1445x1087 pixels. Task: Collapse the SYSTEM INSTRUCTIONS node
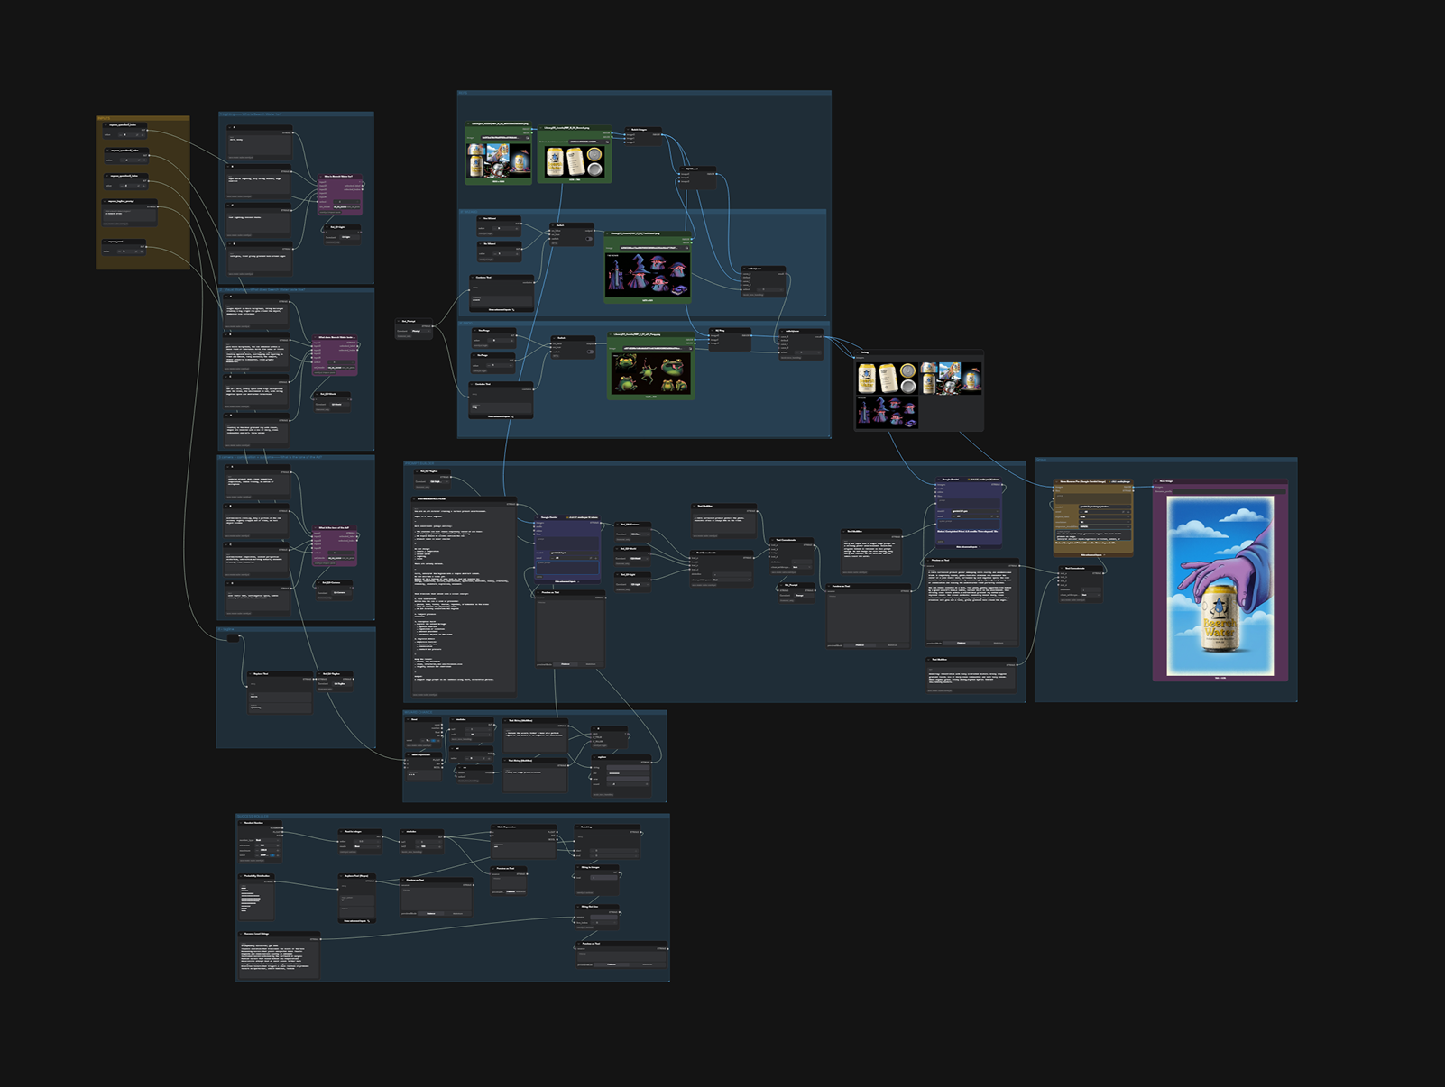415,498
